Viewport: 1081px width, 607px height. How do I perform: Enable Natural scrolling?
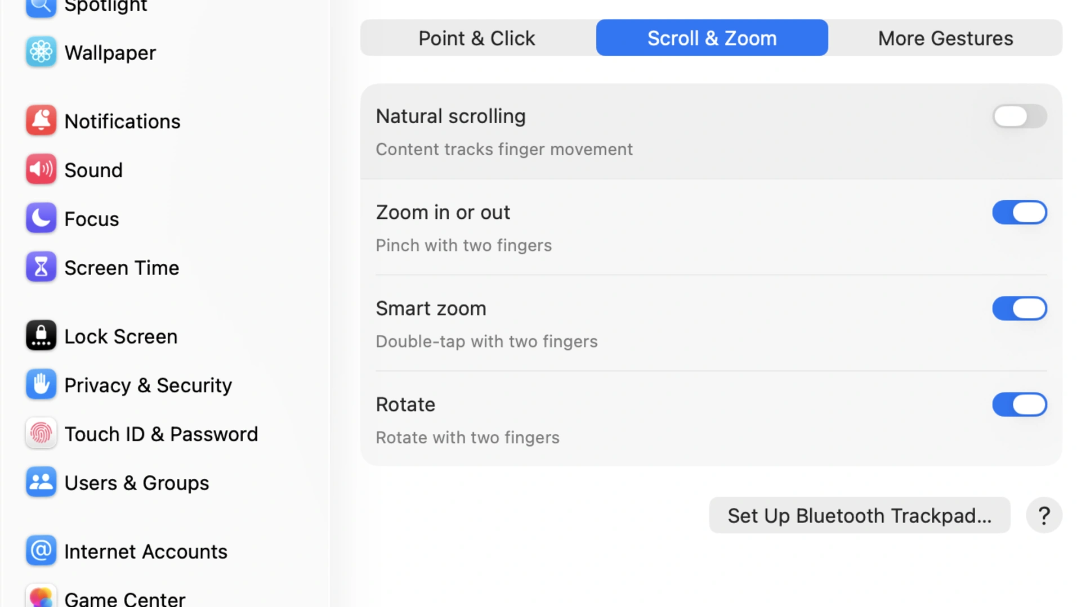[x=1020, y=116]
